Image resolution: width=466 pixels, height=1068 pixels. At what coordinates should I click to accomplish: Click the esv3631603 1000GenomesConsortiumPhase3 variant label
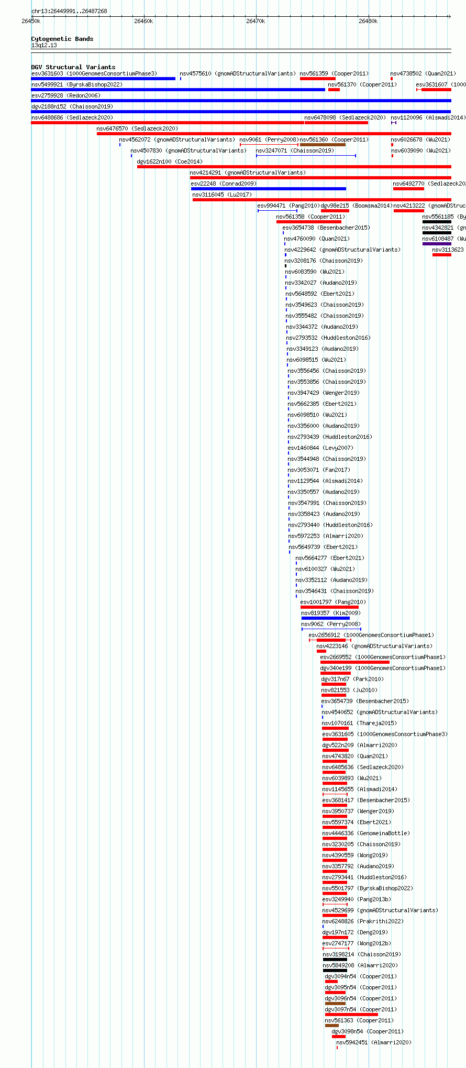coord(94,73)
